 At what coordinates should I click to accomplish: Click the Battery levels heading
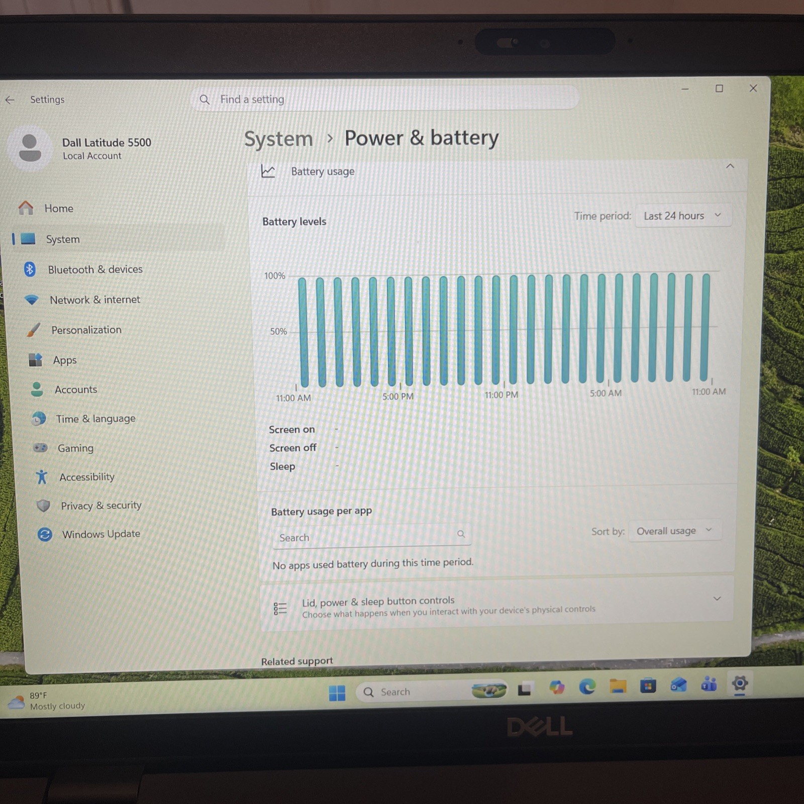pos(294,222)
